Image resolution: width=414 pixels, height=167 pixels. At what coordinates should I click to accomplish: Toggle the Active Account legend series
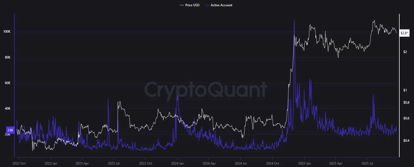click(x=221, y=5)
